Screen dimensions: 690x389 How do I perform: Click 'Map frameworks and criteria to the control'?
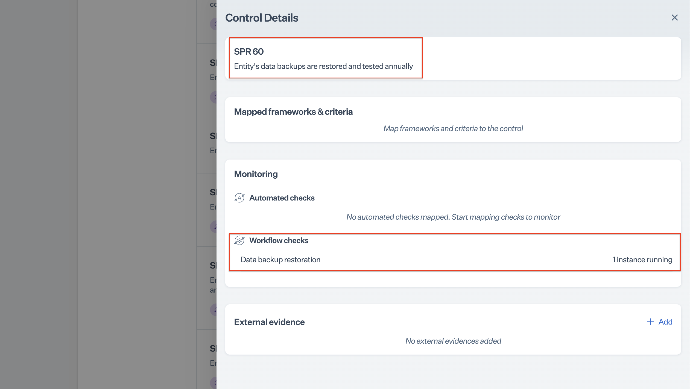(x=453, y=128)
